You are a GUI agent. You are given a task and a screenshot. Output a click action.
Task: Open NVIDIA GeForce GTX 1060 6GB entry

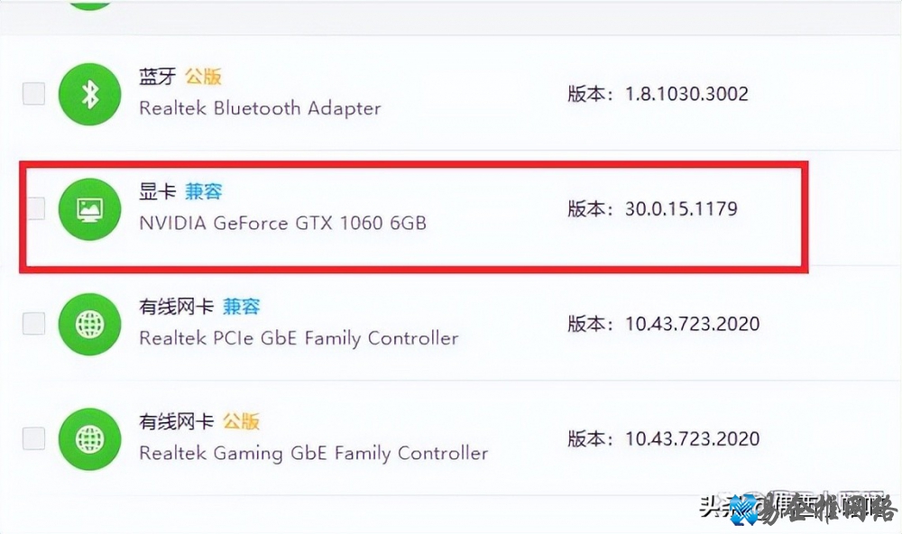click(282, 223)
